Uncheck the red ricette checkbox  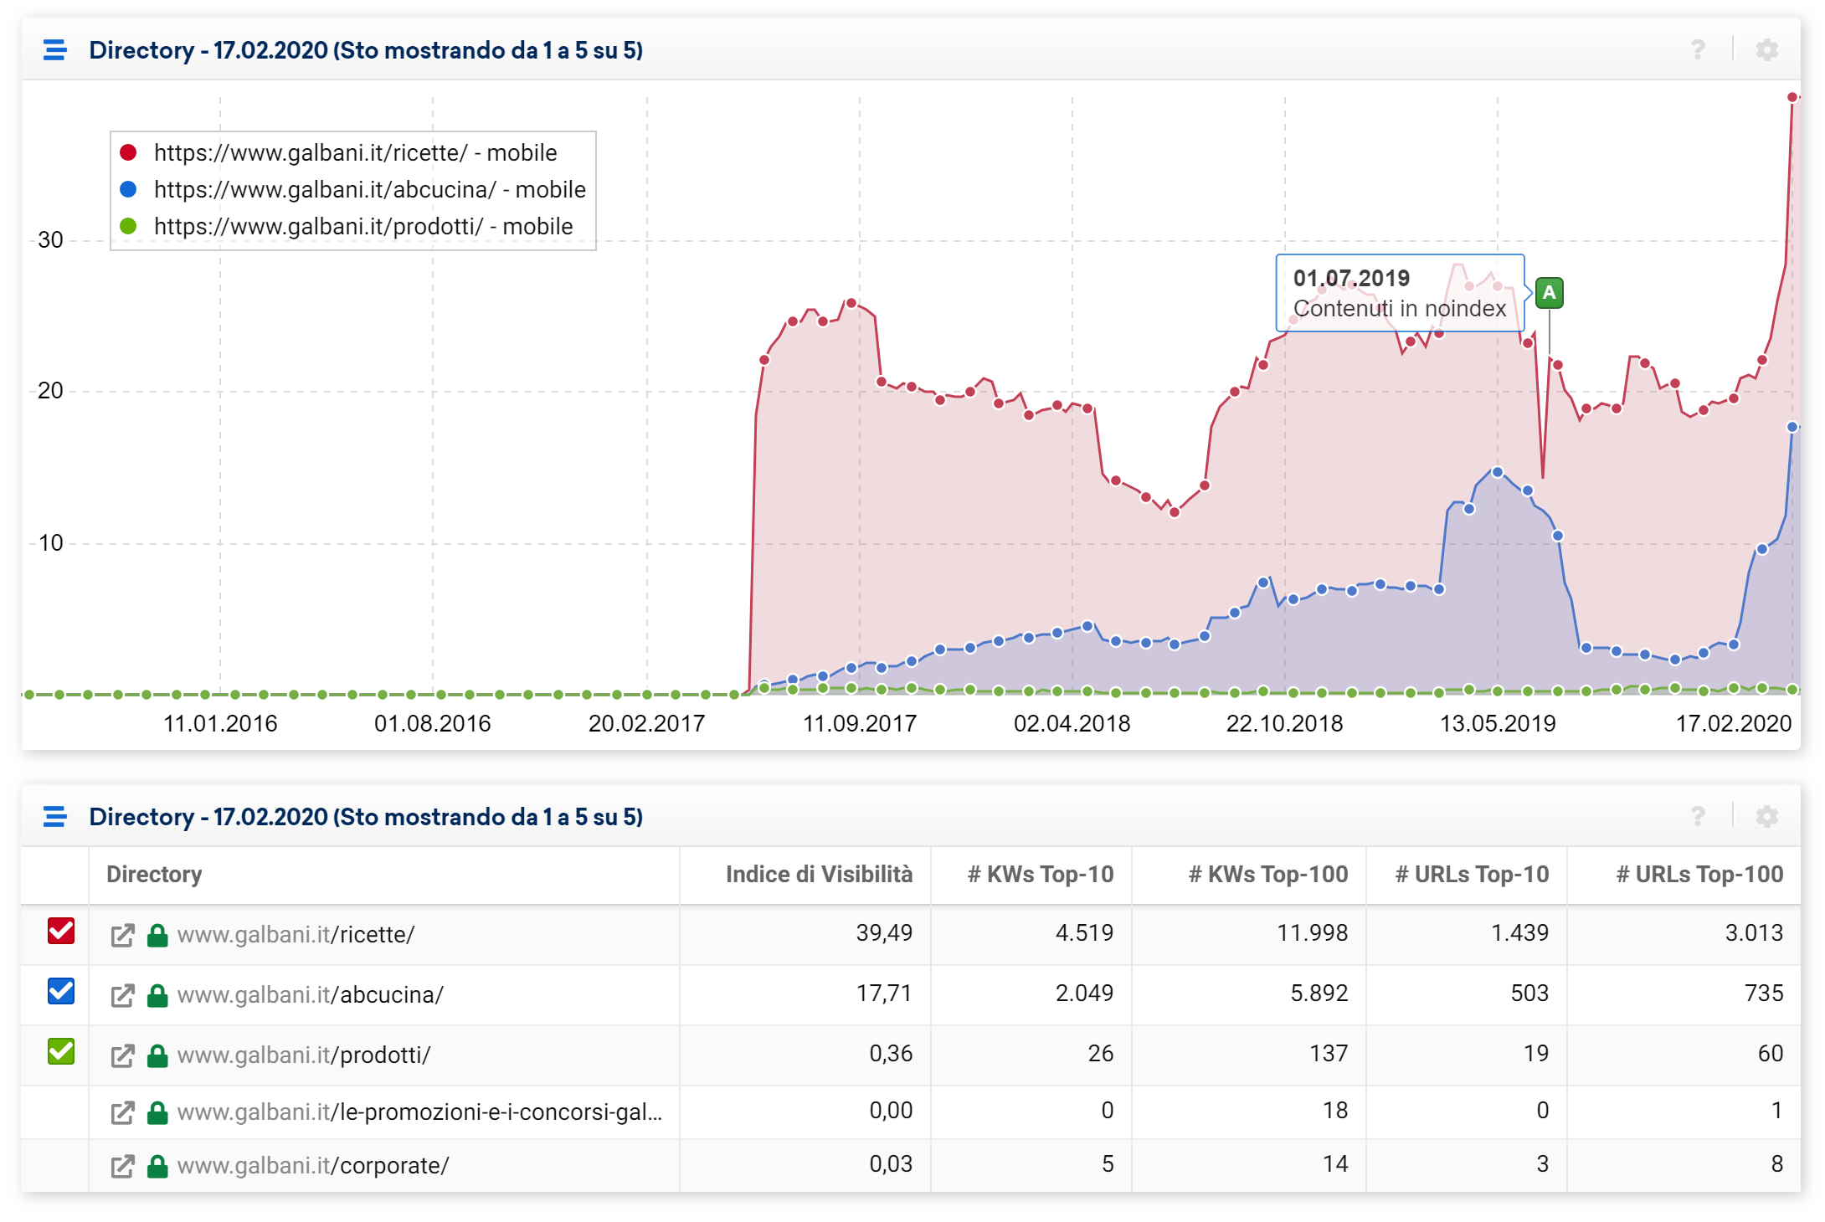point(61,931)
